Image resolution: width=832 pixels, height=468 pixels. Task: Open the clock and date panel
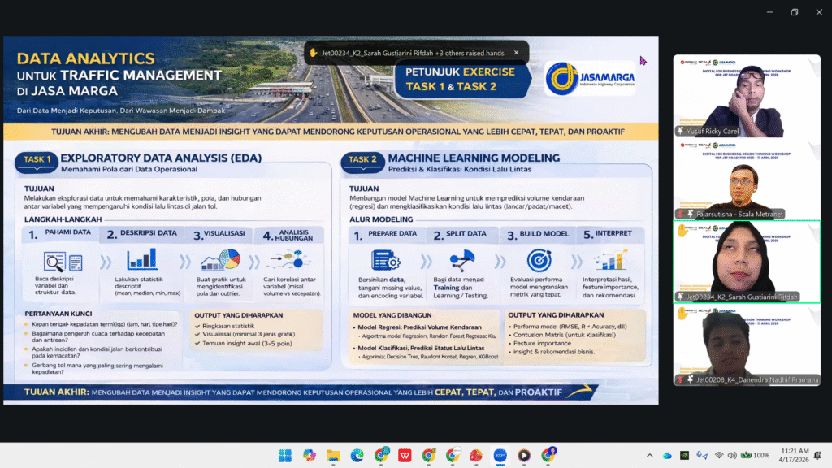794,455
